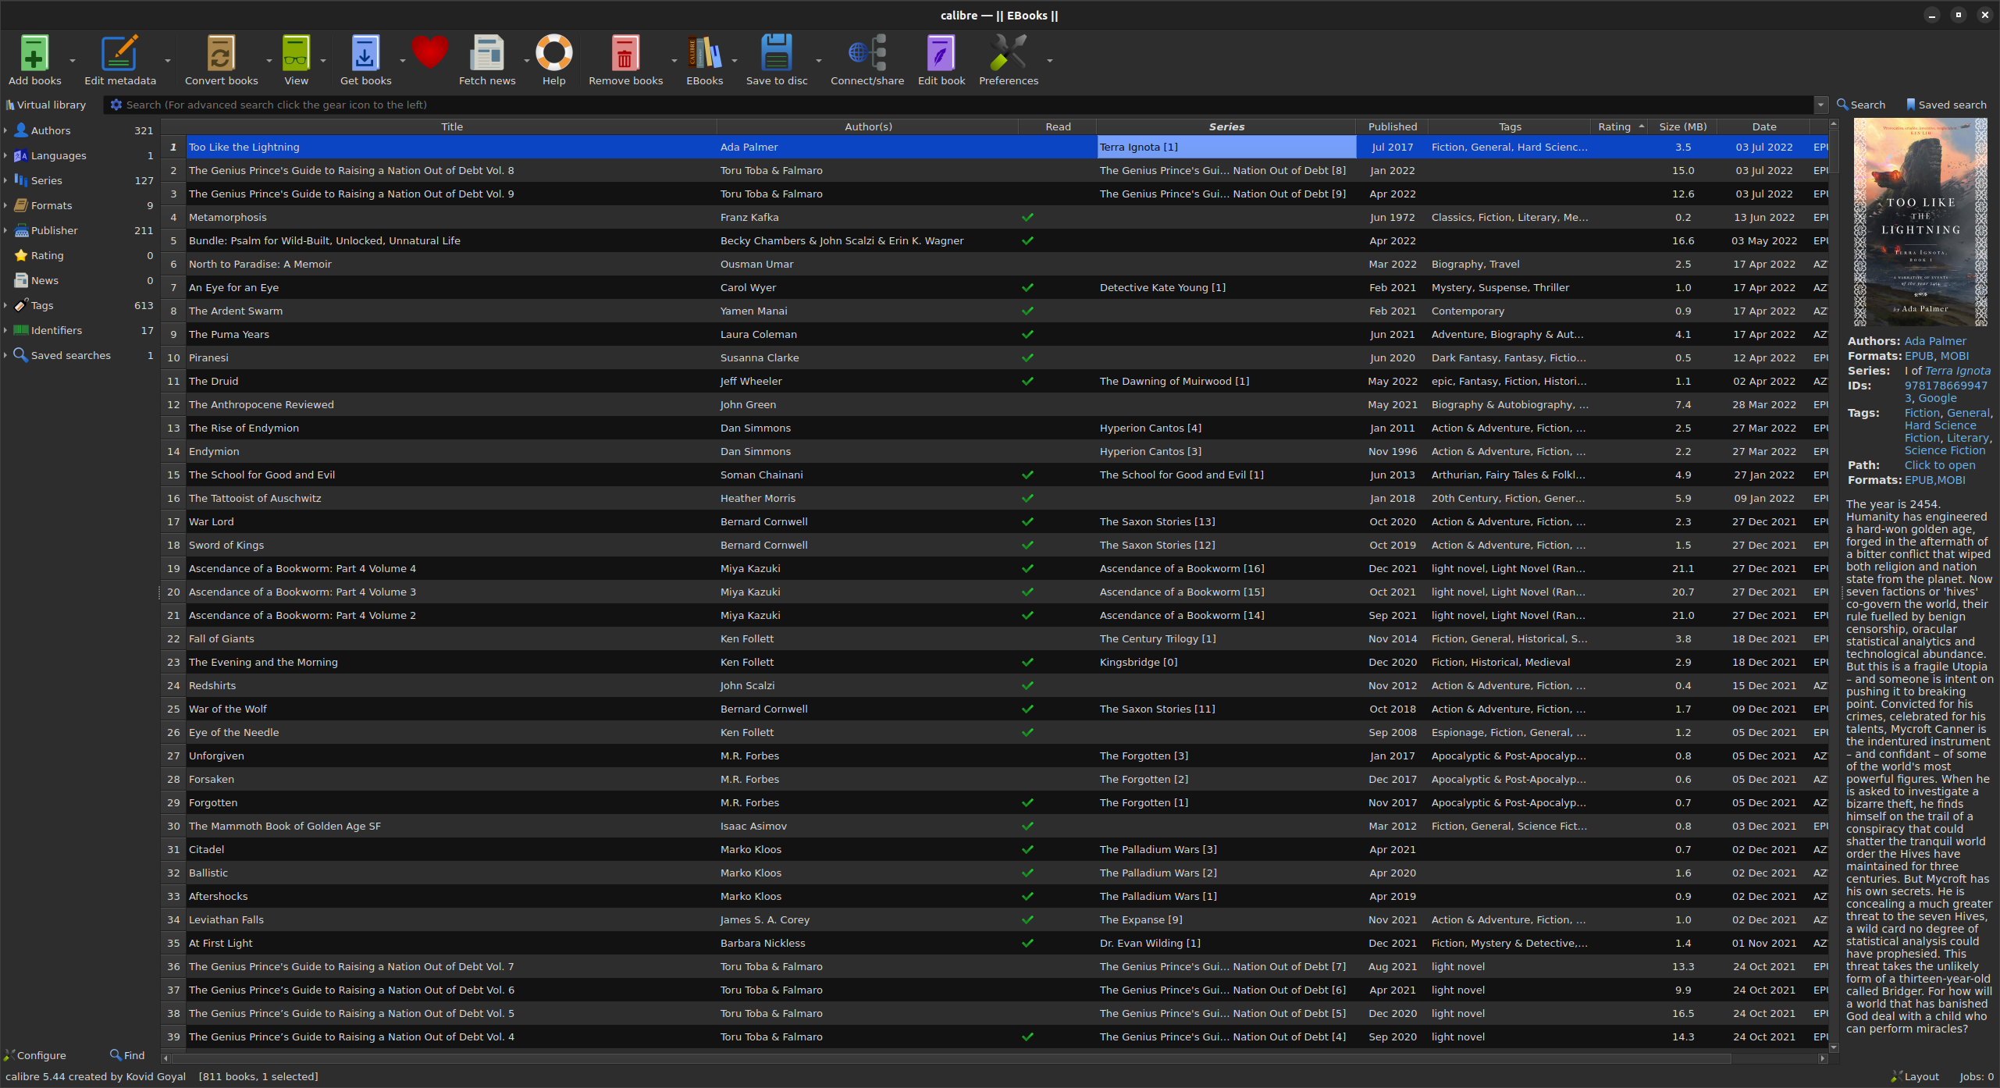Open the EBooks library icon
This screenshot has width=2000, height=1088.
(704, 53)
